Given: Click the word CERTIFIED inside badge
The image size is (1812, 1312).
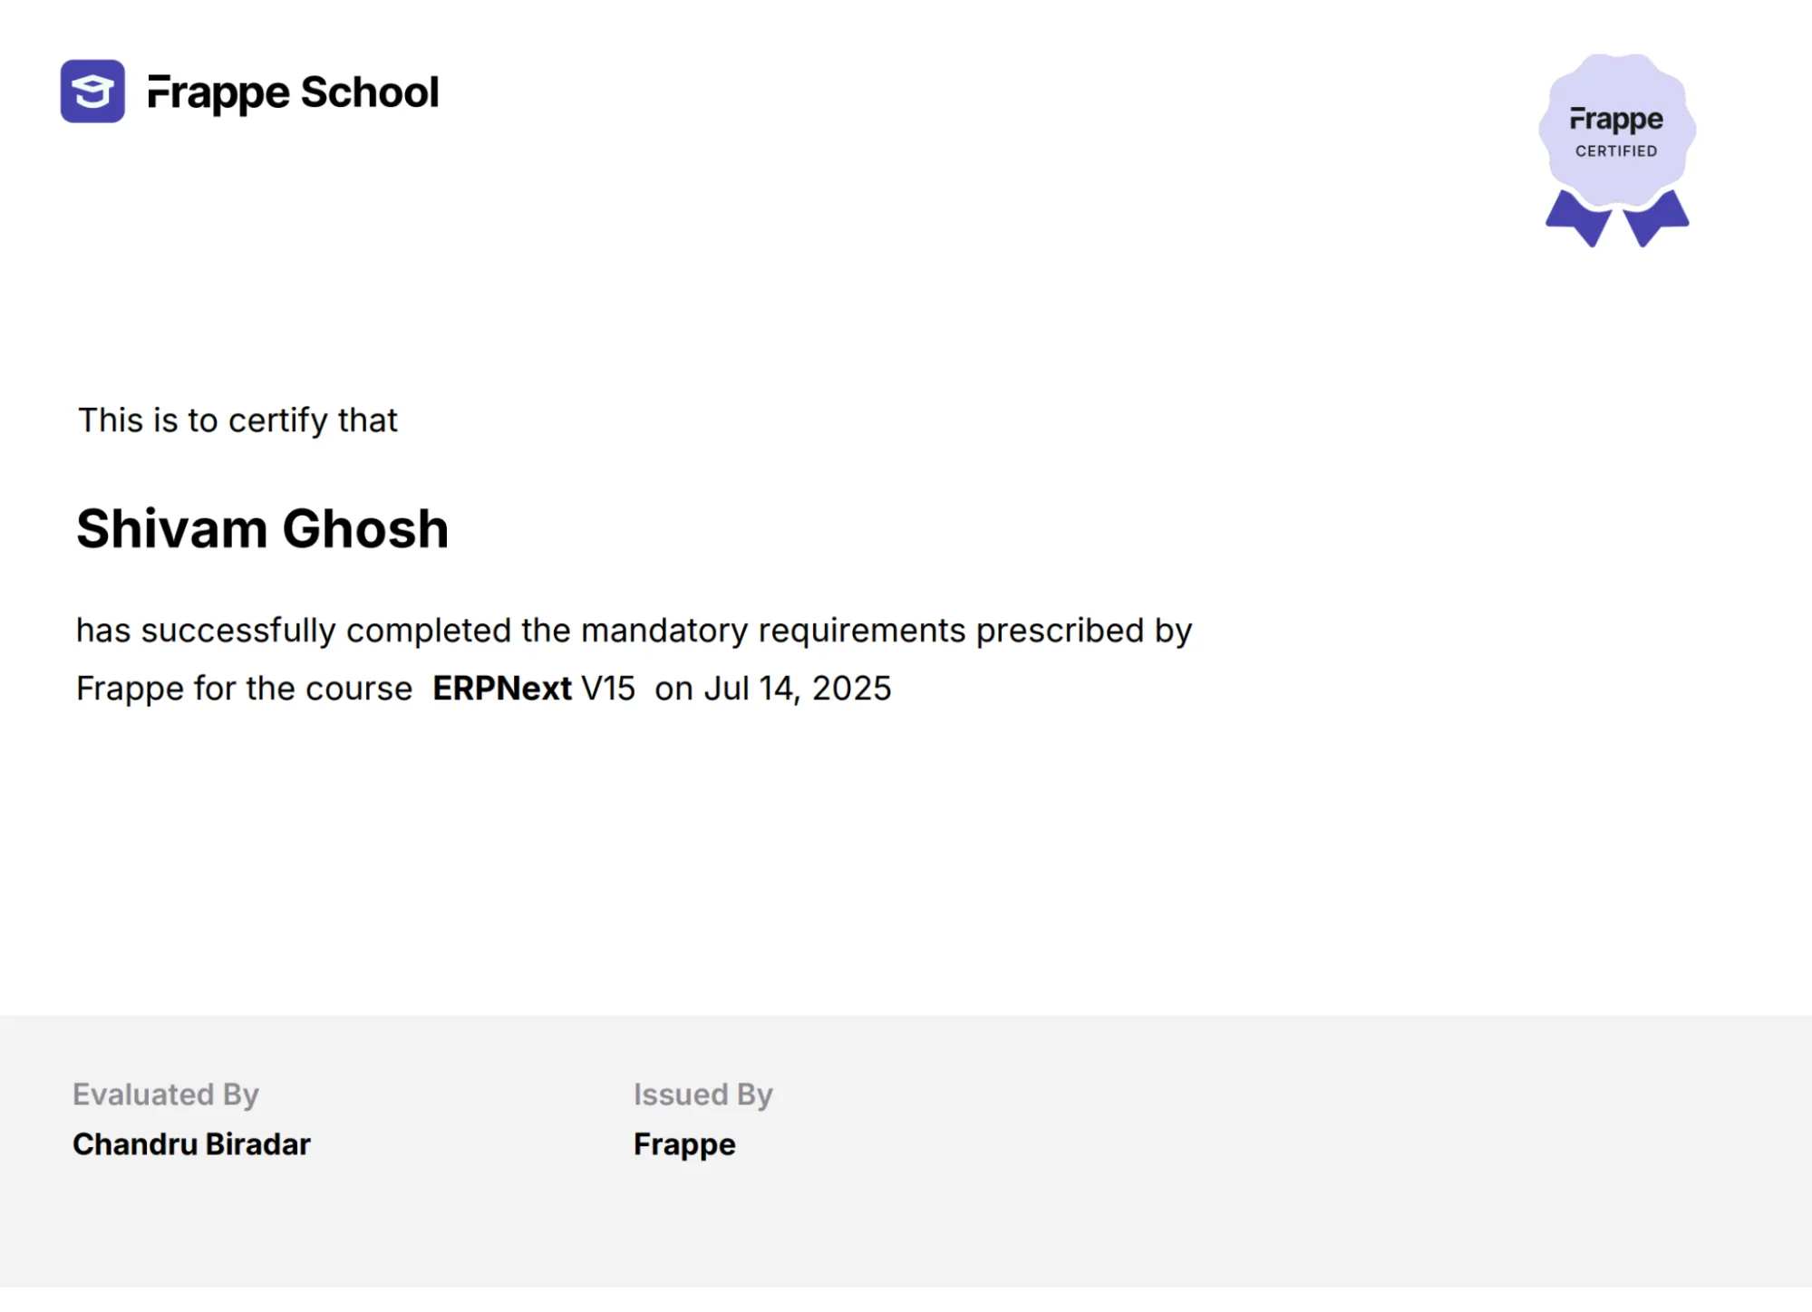Looking at the screenshot, I should [1616, 151].
